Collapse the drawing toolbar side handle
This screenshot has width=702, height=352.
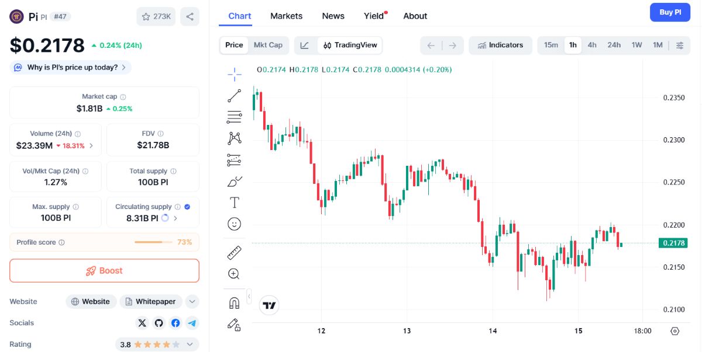[x=249, y=297]
